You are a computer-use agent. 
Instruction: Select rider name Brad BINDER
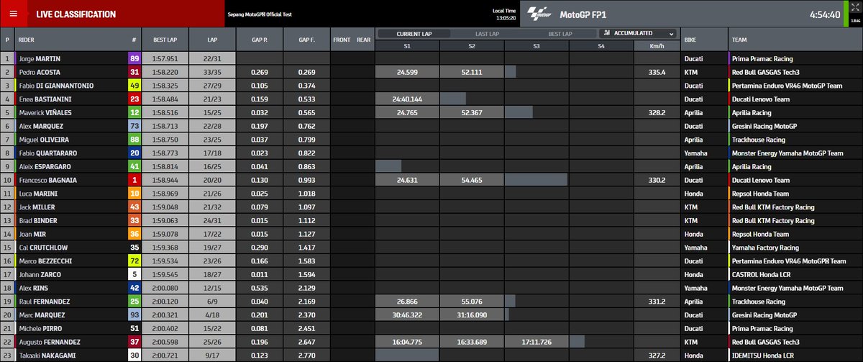point(38,221)
